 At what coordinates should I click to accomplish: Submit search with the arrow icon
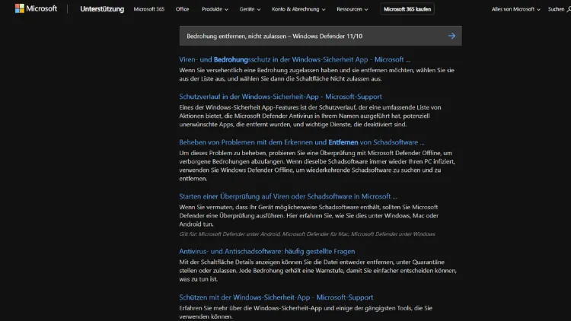coord(451,36)
